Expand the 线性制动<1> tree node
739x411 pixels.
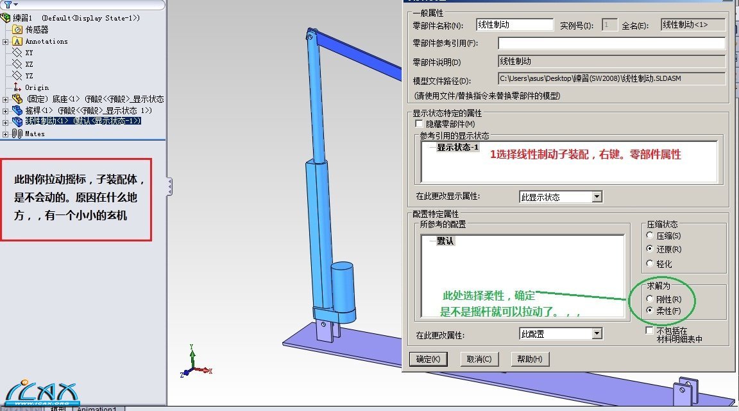6,122
